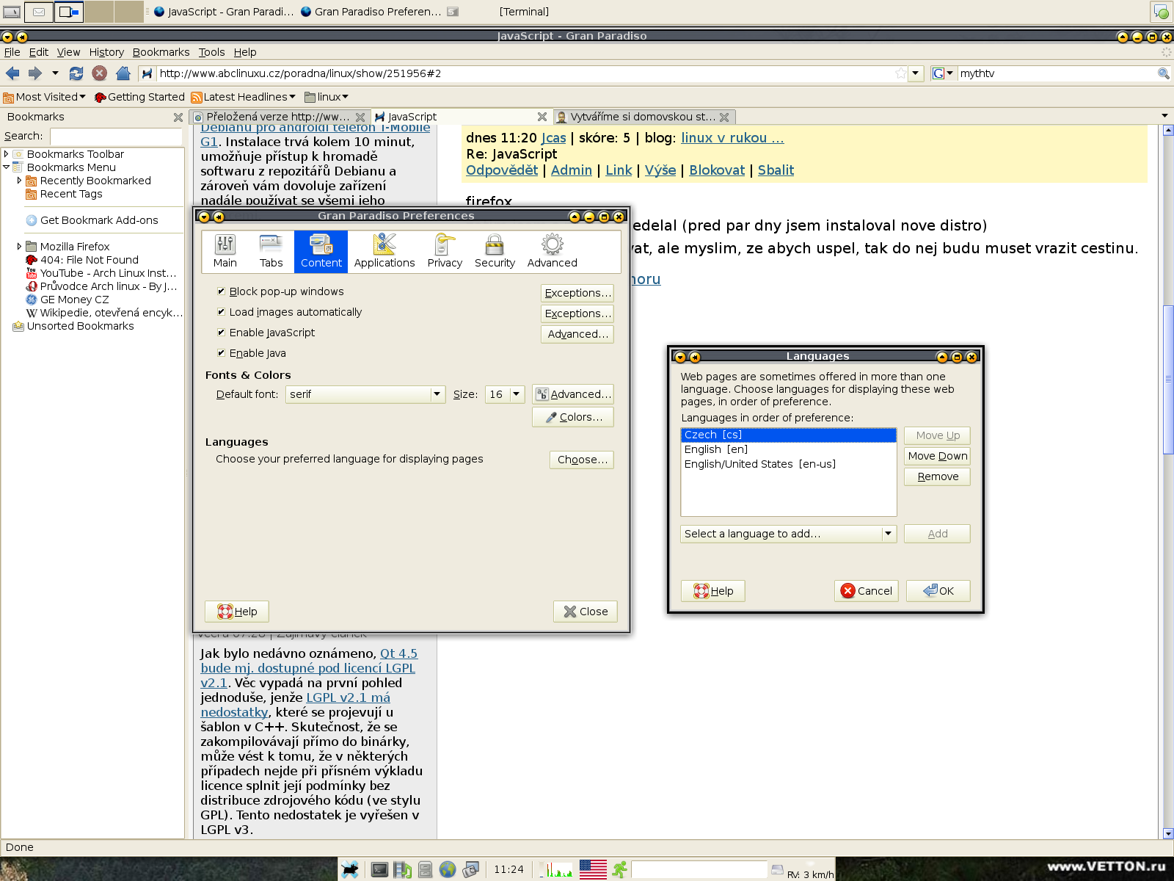
Task: Open the Advanced preferences pane
Action: coord(553,251)
